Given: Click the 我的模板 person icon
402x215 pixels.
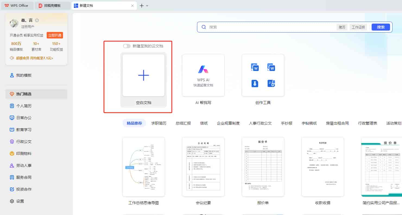Looking at the screenshot, I should coord(12,75).
